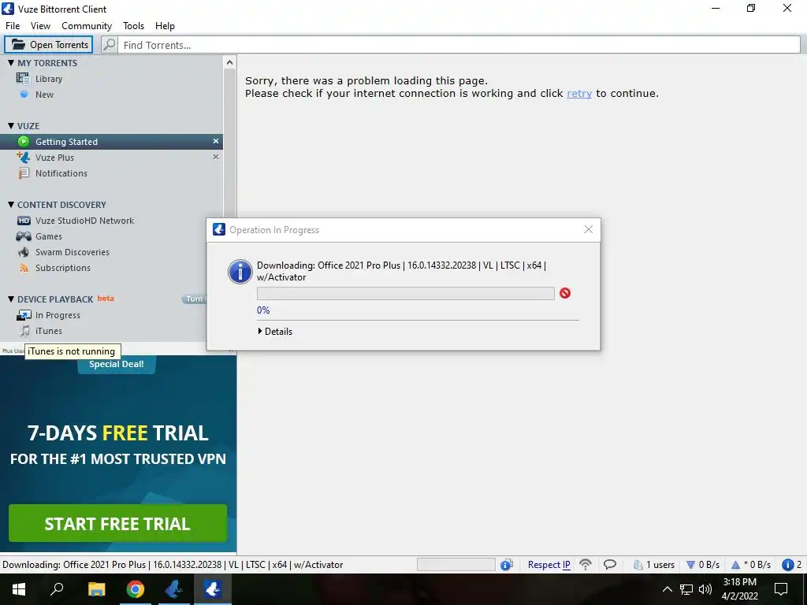Open the Community menu
This screenshot has height=605, width=807.
tap(87, 26)
